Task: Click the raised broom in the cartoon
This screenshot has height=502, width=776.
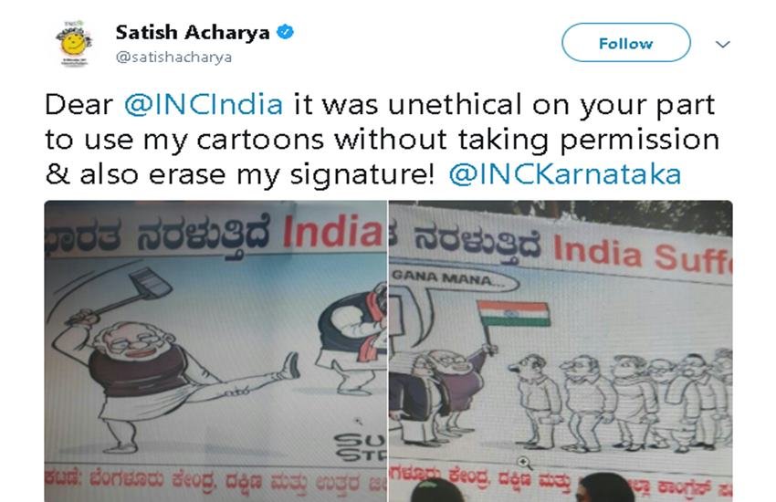Action: (128, 294)
